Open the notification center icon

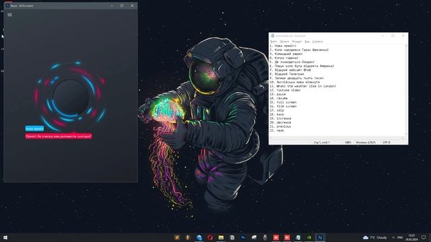point(424,237)
